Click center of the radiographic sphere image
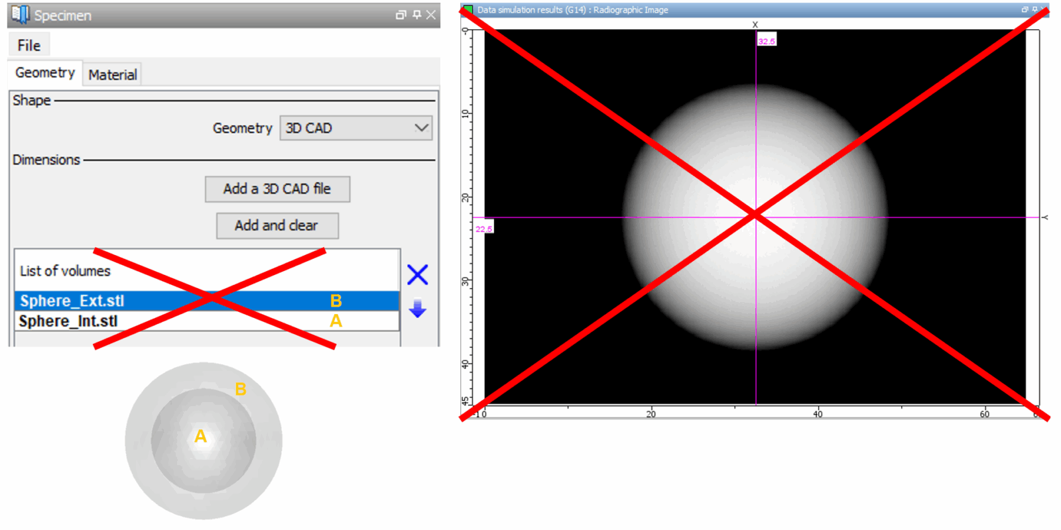1061x530 pixels. pyautogui.click(x=755, y=216)
